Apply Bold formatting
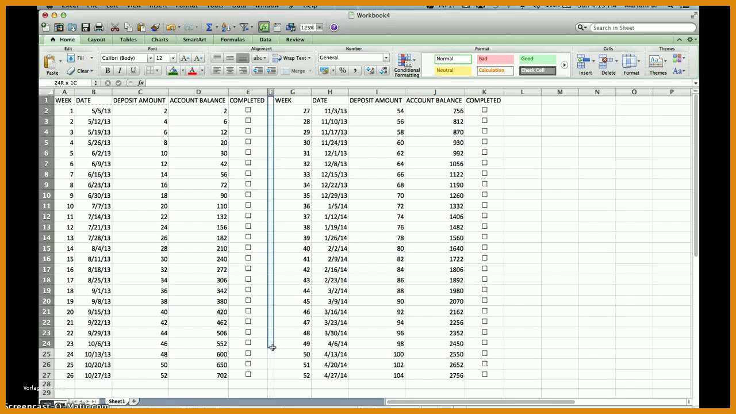The image size is (736, 414). click(107, 70)
